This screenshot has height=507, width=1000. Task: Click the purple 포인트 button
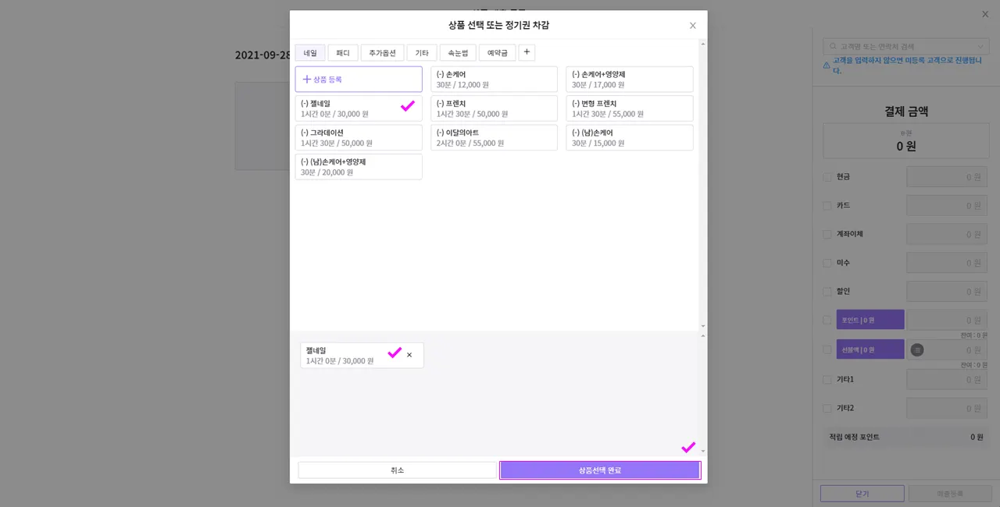(870, 320)
